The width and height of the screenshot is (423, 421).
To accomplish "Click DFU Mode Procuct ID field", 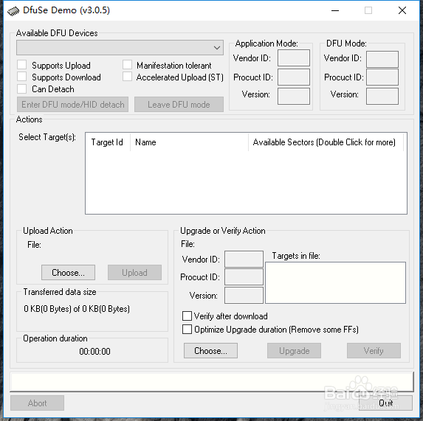I will pos(382,77).
